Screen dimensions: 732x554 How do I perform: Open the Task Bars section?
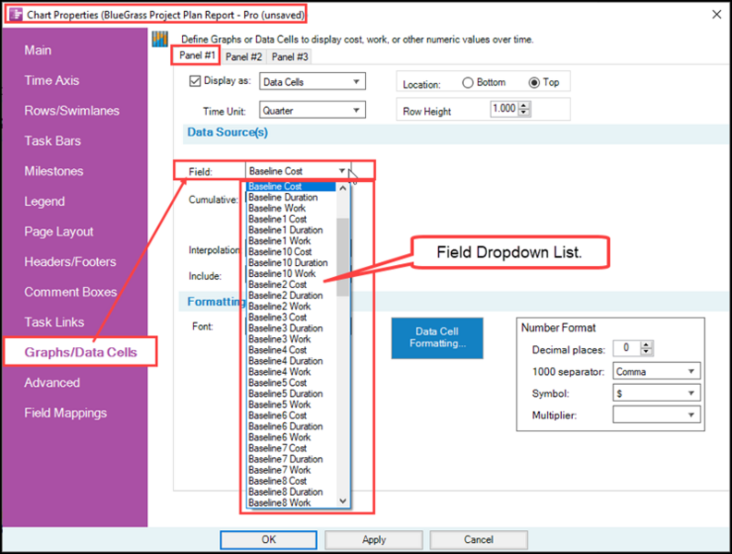point(53,141)
